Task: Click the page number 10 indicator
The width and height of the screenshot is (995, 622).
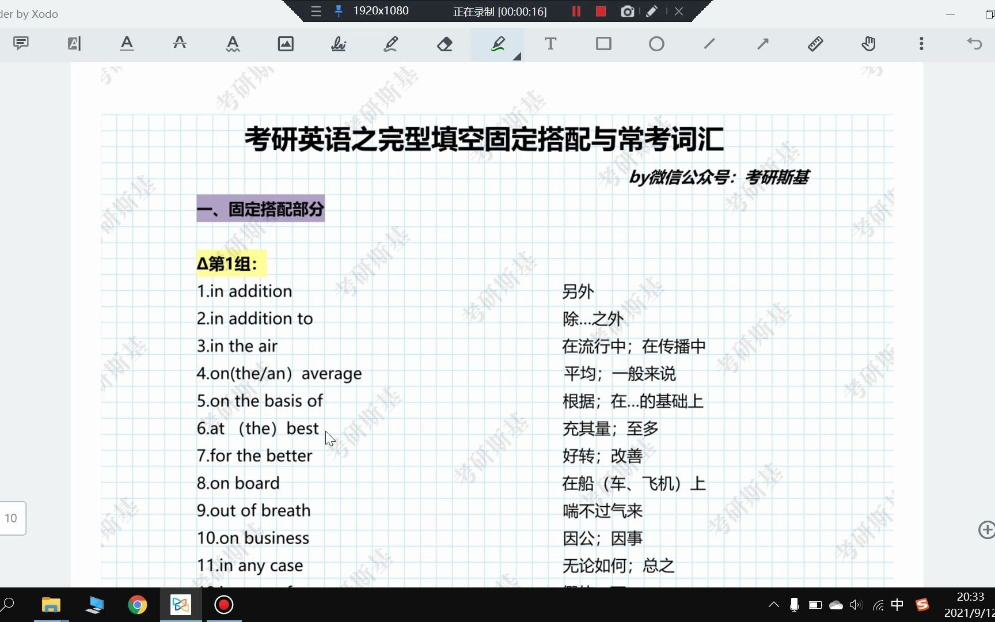Action: point(12,518)
